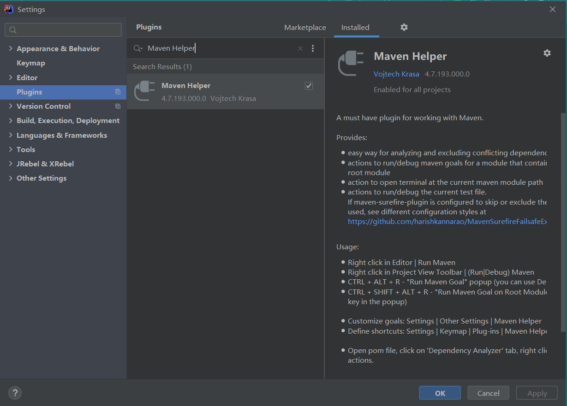Screen dimensions: 567x406
Task: Click the magnifier icon in settings search
Action: pos(13,30)
